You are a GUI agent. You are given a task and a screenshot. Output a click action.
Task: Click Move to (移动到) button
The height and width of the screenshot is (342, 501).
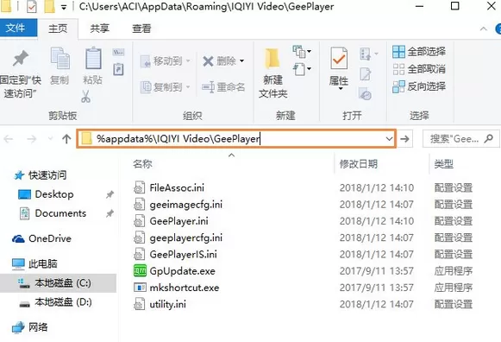tap(166, 60)
